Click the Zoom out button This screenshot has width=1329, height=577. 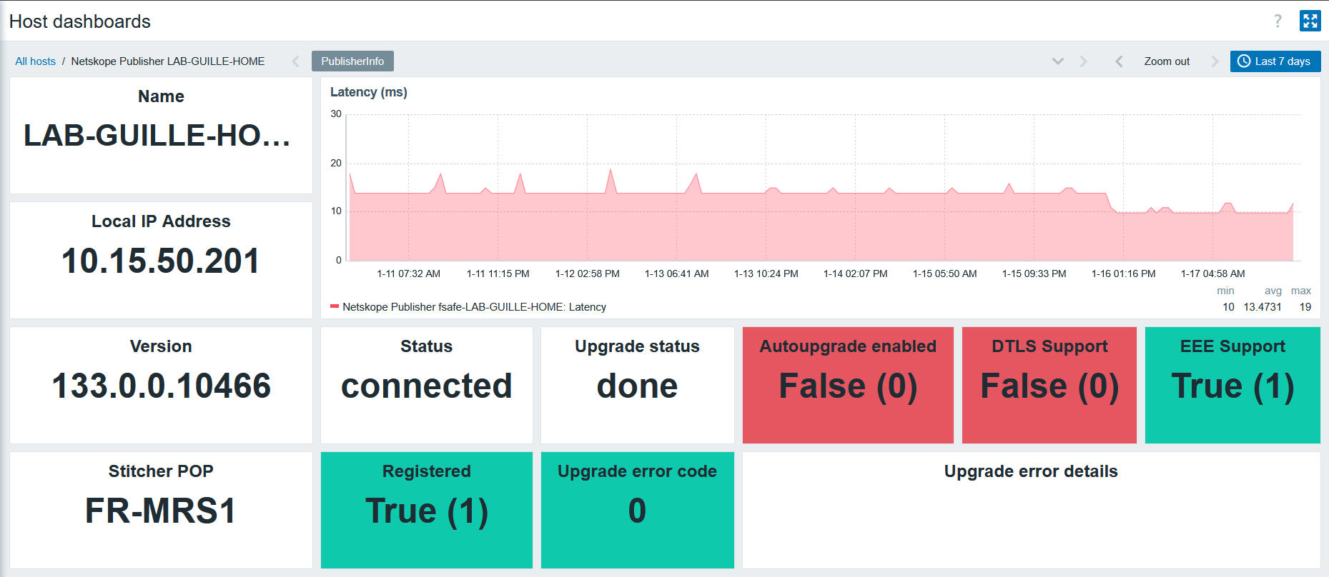click(1167, 61)
